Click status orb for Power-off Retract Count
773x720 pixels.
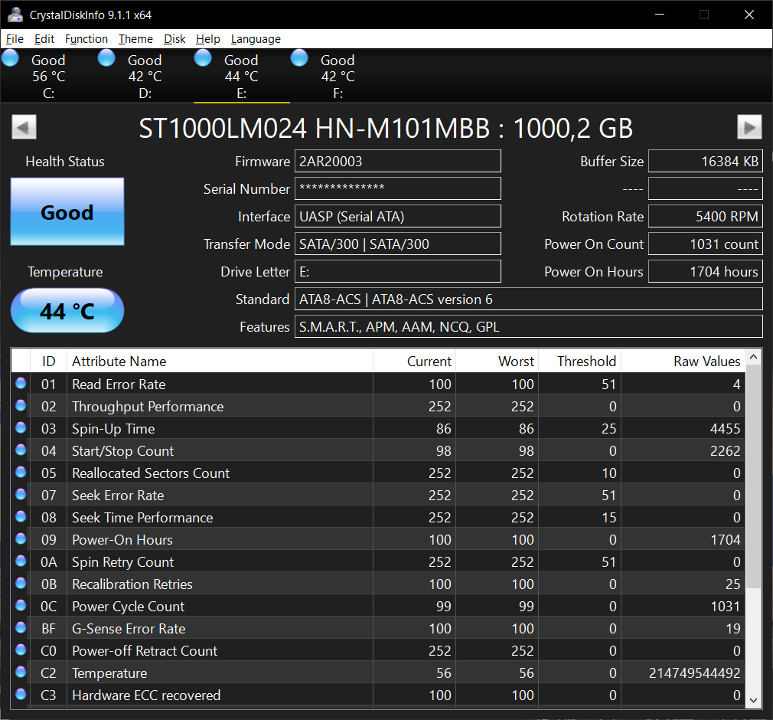(21, 650)
